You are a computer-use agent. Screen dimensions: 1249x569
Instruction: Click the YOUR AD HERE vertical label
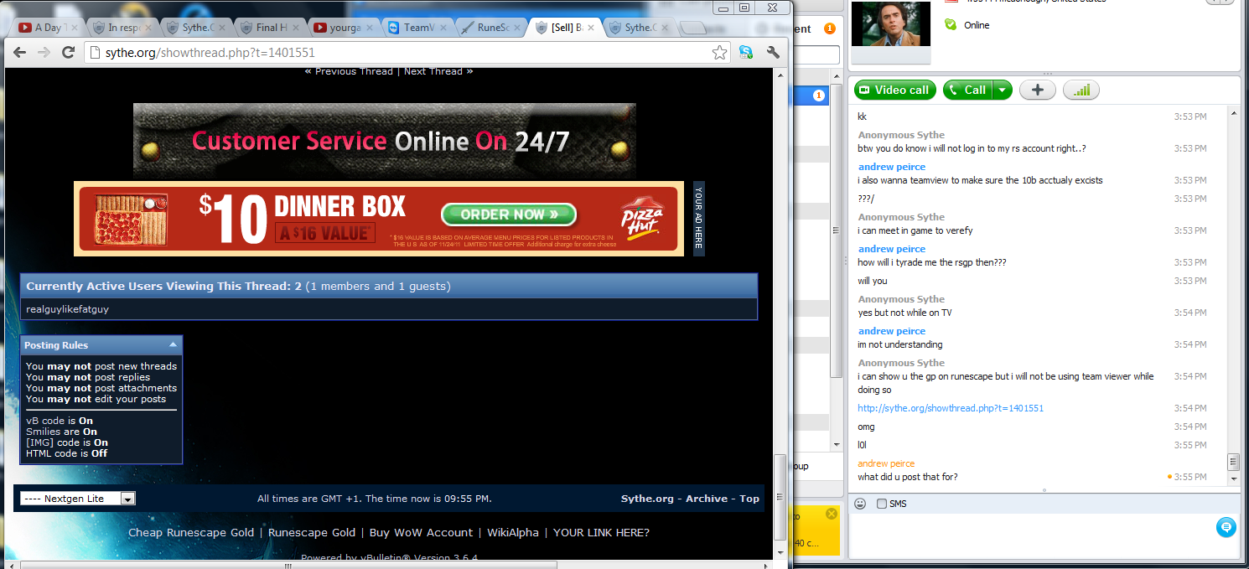point(698,219)
